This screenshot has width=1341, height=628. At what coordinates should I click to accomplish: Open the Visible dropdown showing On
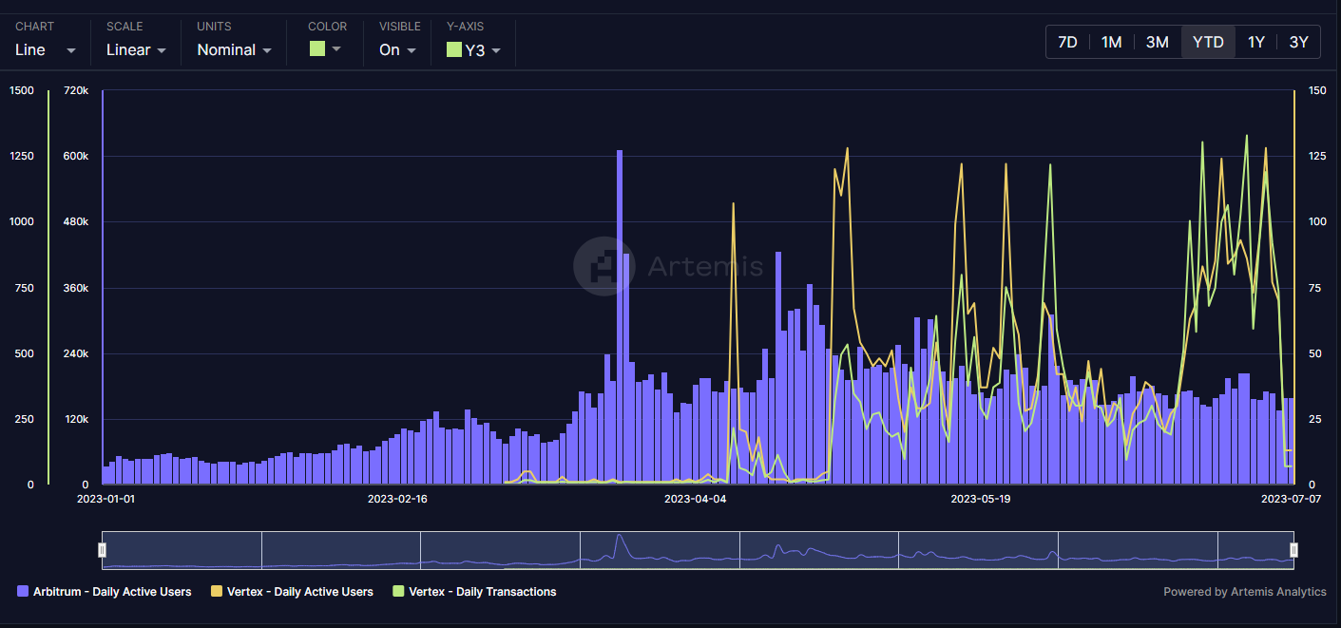(397, 50)
